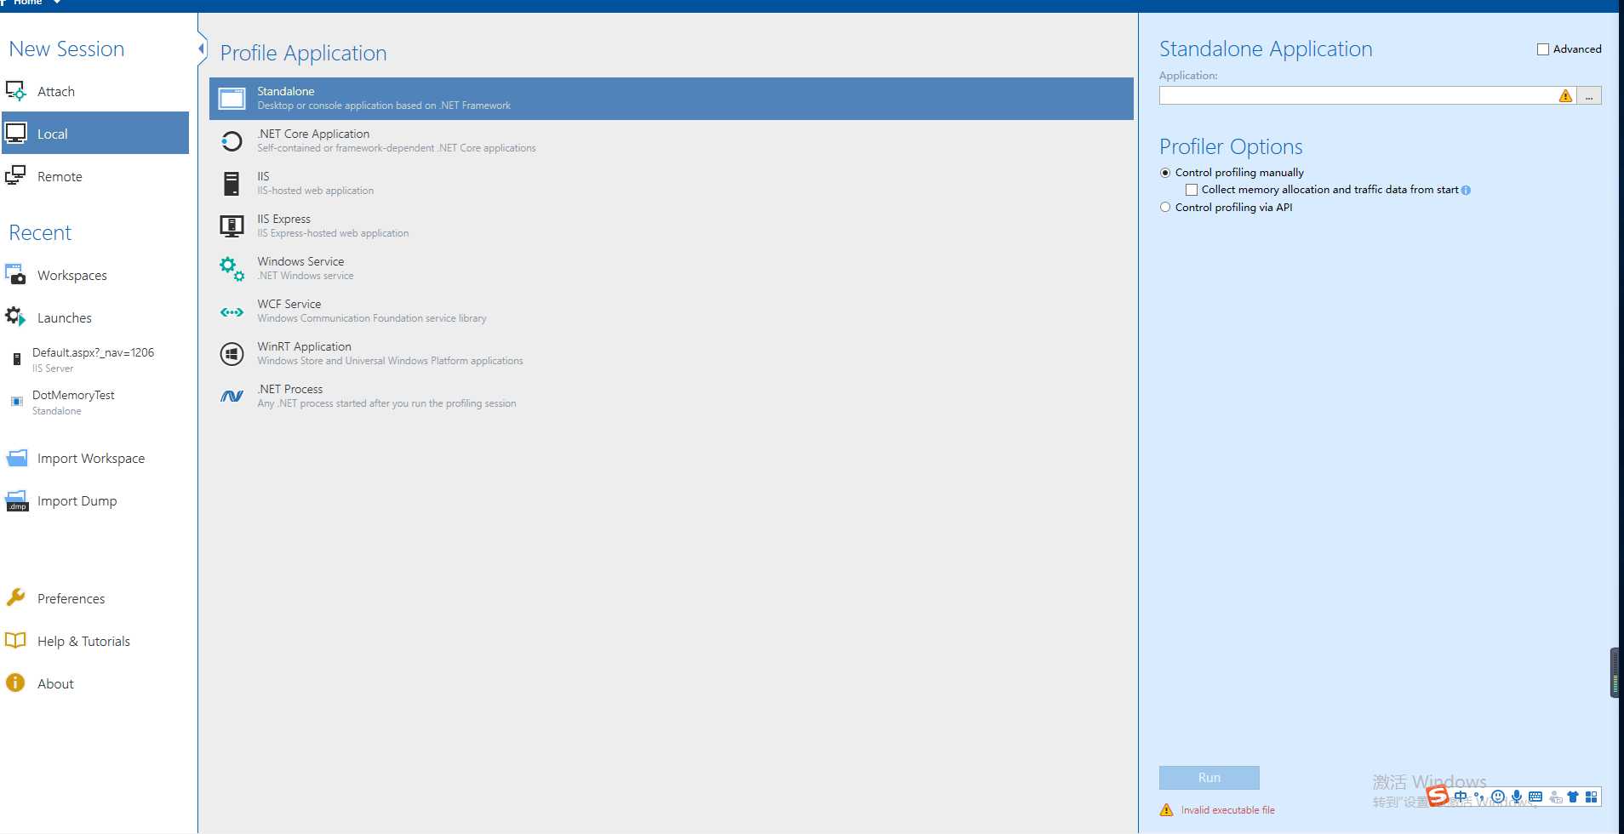Viewport: 1624px width, 834px height.
Task: Browse for executable with the ... button
Action: [x=1589, y=95]
